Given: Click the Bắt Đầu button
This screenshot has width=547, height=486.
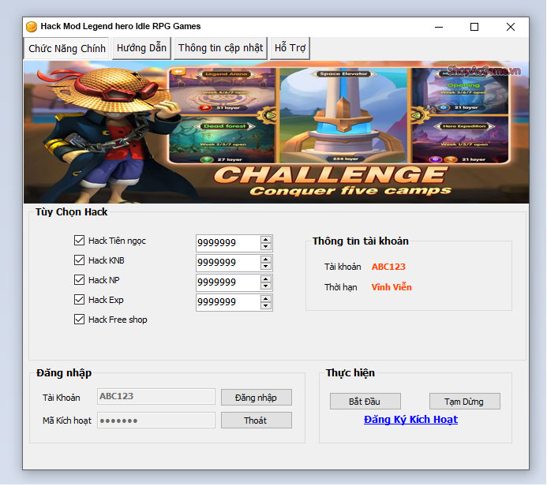Looking at the screenshot, I should pyautogui.click(x=365, y=402).
